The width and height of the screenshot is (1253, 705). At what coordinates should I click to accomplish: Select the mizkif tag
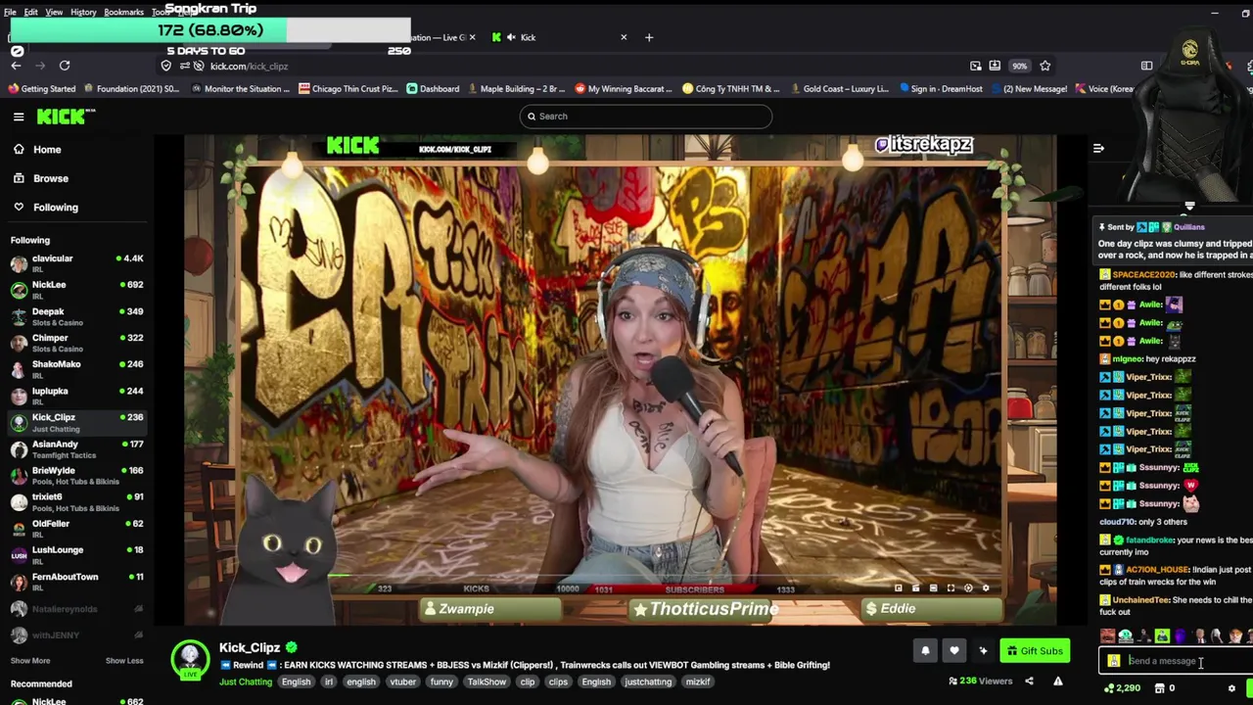[698, 682]
